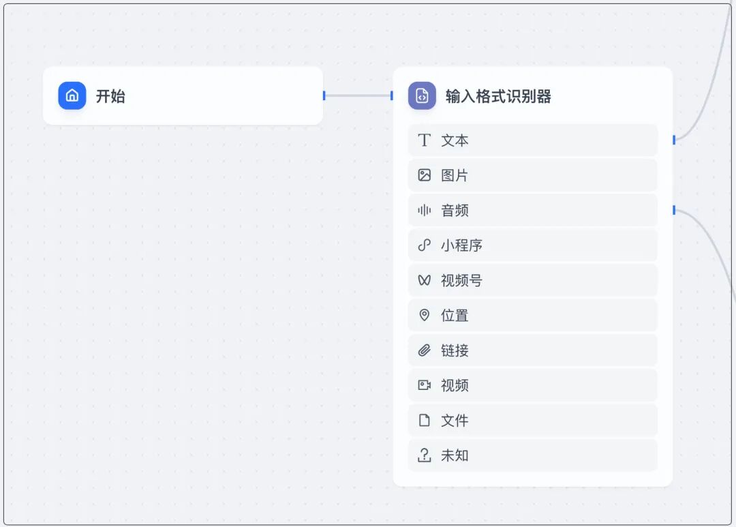Select the 开始 node title
Screen dimensions: 736x527
click(111, 96)
